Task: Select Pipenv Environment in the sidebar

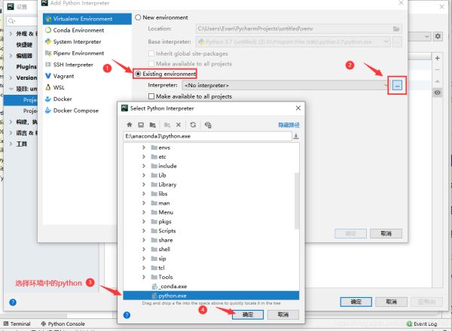Action: [87, 53]
